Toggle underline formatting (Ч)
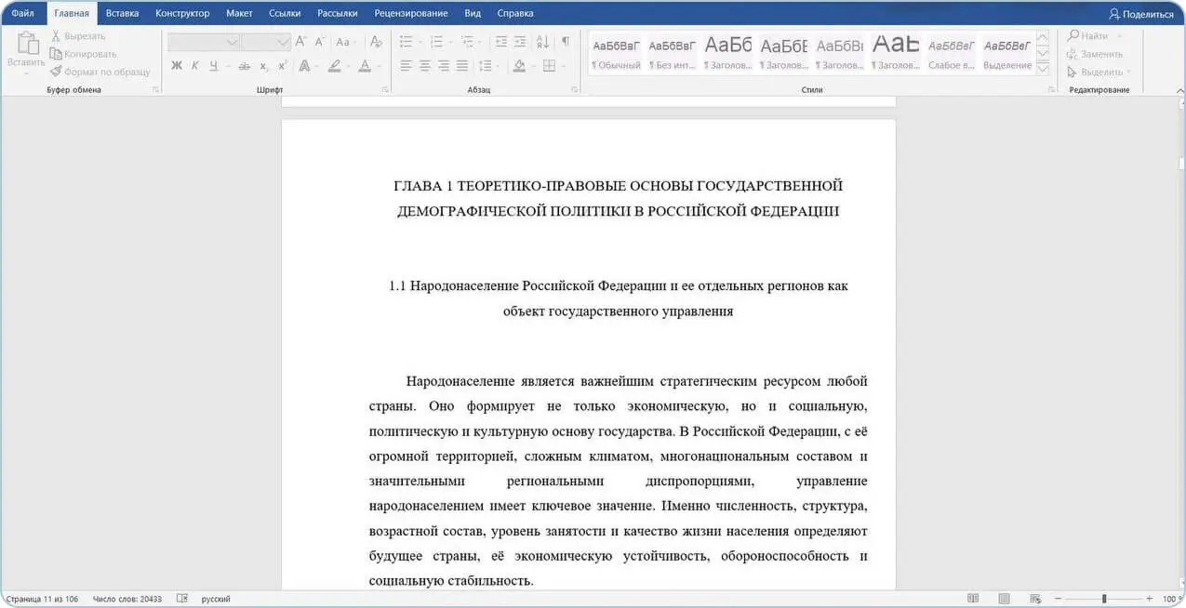This screenshot has height=608, width=1186. (213, 65)
